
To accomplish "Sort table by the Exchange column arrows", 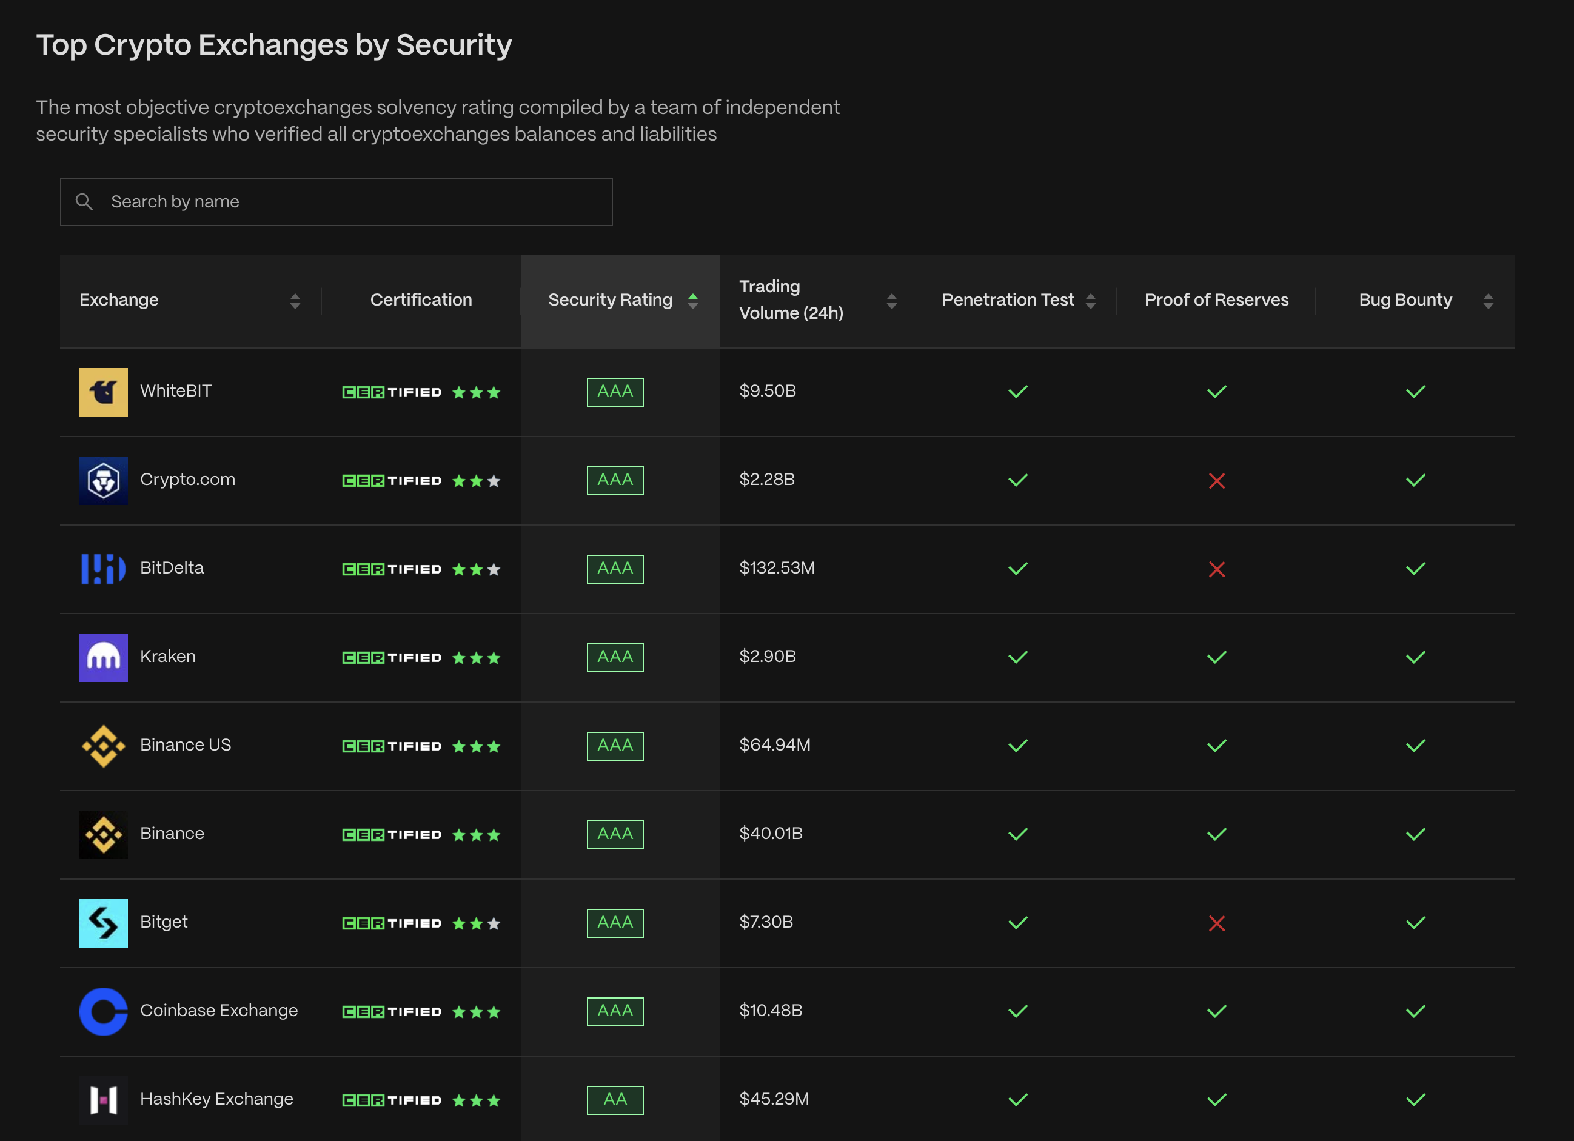I will [296, 301].
